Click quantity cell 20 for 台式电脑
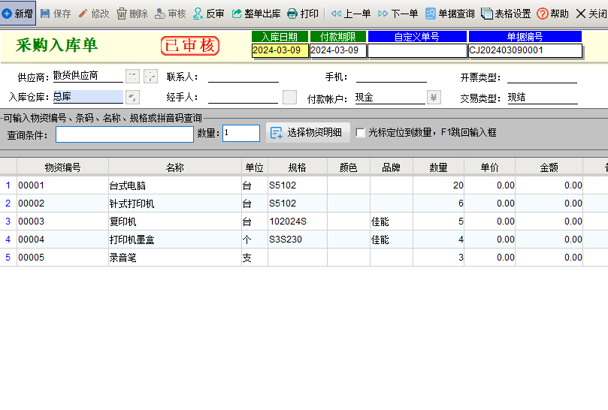 (x=439, y=185)
